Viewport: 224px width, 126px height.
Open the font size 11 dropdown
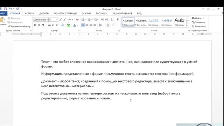click(x=57, y=20)
